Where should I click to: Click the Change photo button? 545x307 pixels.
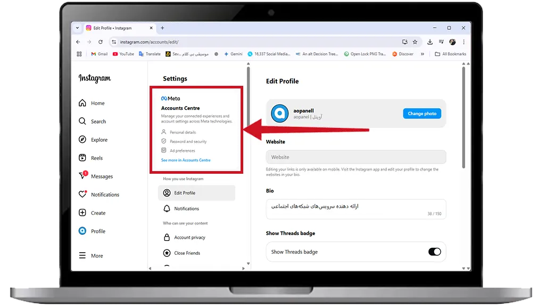[x=422, y=114]
